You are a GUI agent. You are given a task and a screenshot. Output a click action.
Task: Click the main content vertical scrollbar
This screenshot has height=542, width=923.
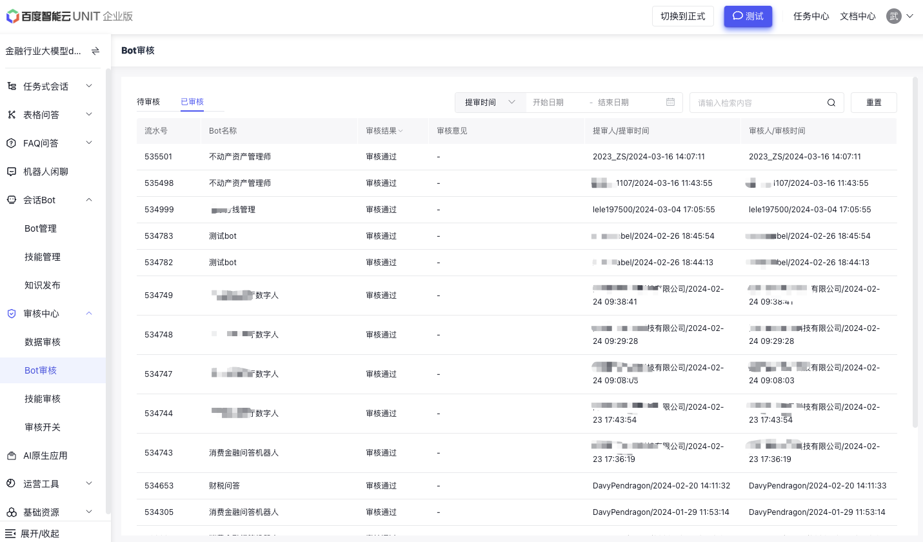[915, 252]
